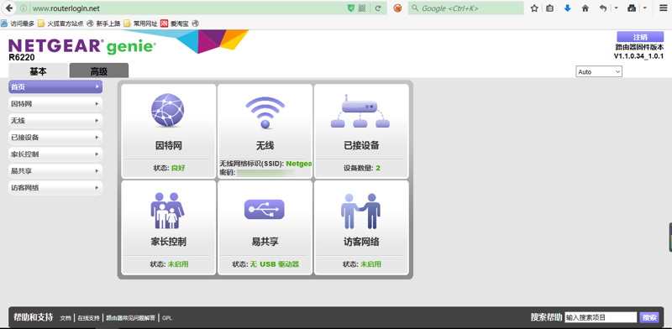Screen dimensions: 672x329
Task: Open the parental controls (家长控制) family icon
Action: click(x=167, y=211)
